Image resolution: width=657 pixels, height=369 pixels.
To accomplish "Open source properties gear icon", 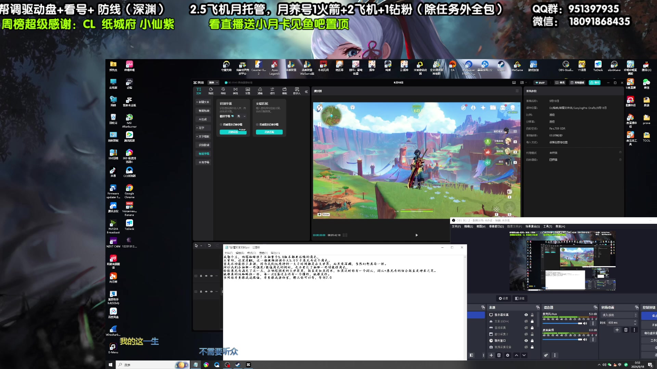I will tap(507, 355).
